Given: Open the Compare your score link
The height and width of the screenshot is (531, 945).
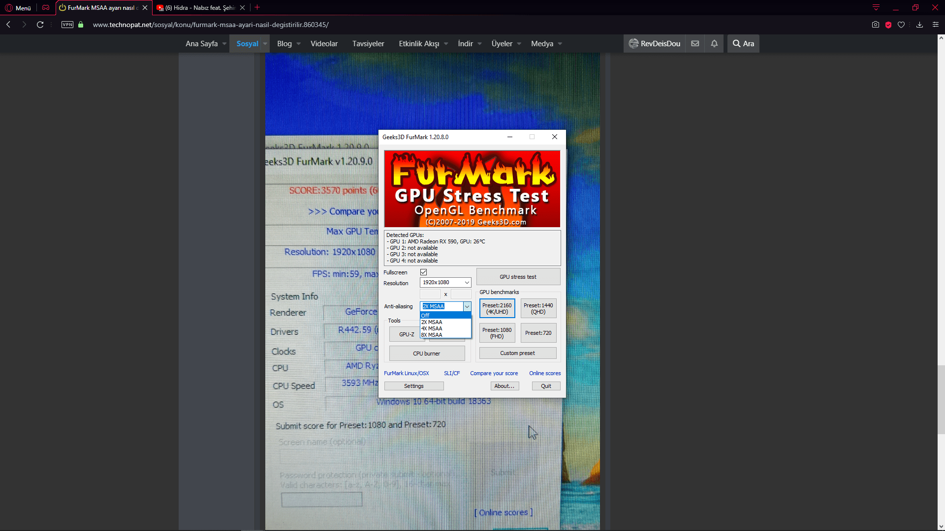Looking at the screenshot, I should click(494, 373).
